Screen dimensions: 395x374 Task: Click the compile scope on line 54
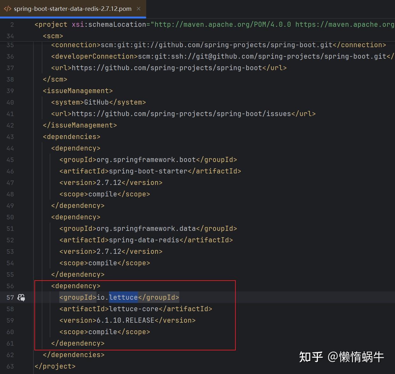(104, 263)
